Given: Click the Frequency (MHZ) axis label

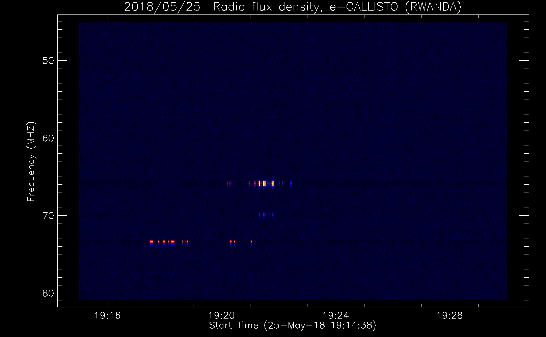Looking at the screenshot, I should (31, 162).
